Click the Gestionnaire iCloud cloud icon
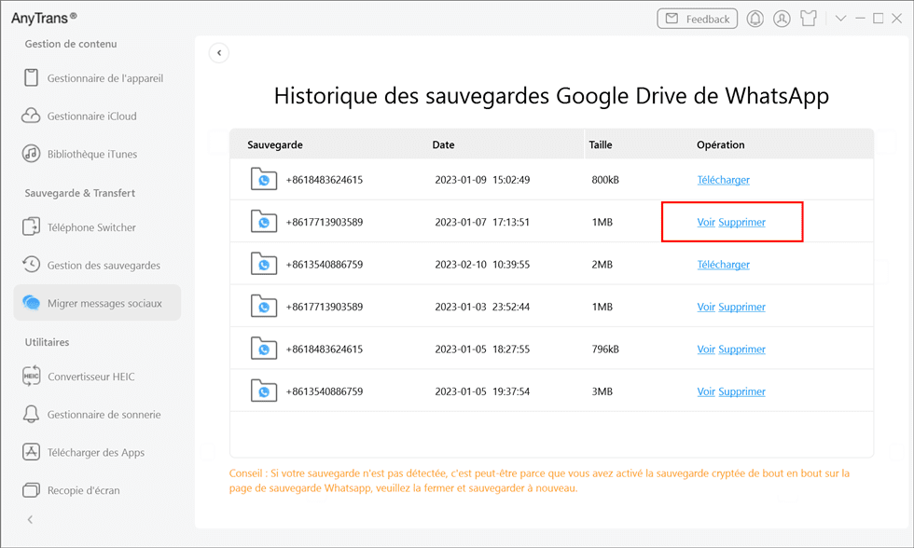The image size is (914, 548). [x=31, y=116]
